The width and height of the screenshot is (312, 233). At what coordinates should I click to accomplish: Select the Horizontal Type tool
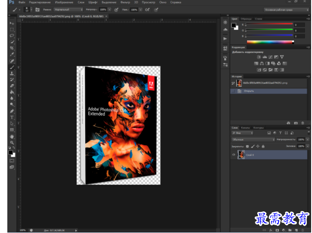tap(12, 117)
